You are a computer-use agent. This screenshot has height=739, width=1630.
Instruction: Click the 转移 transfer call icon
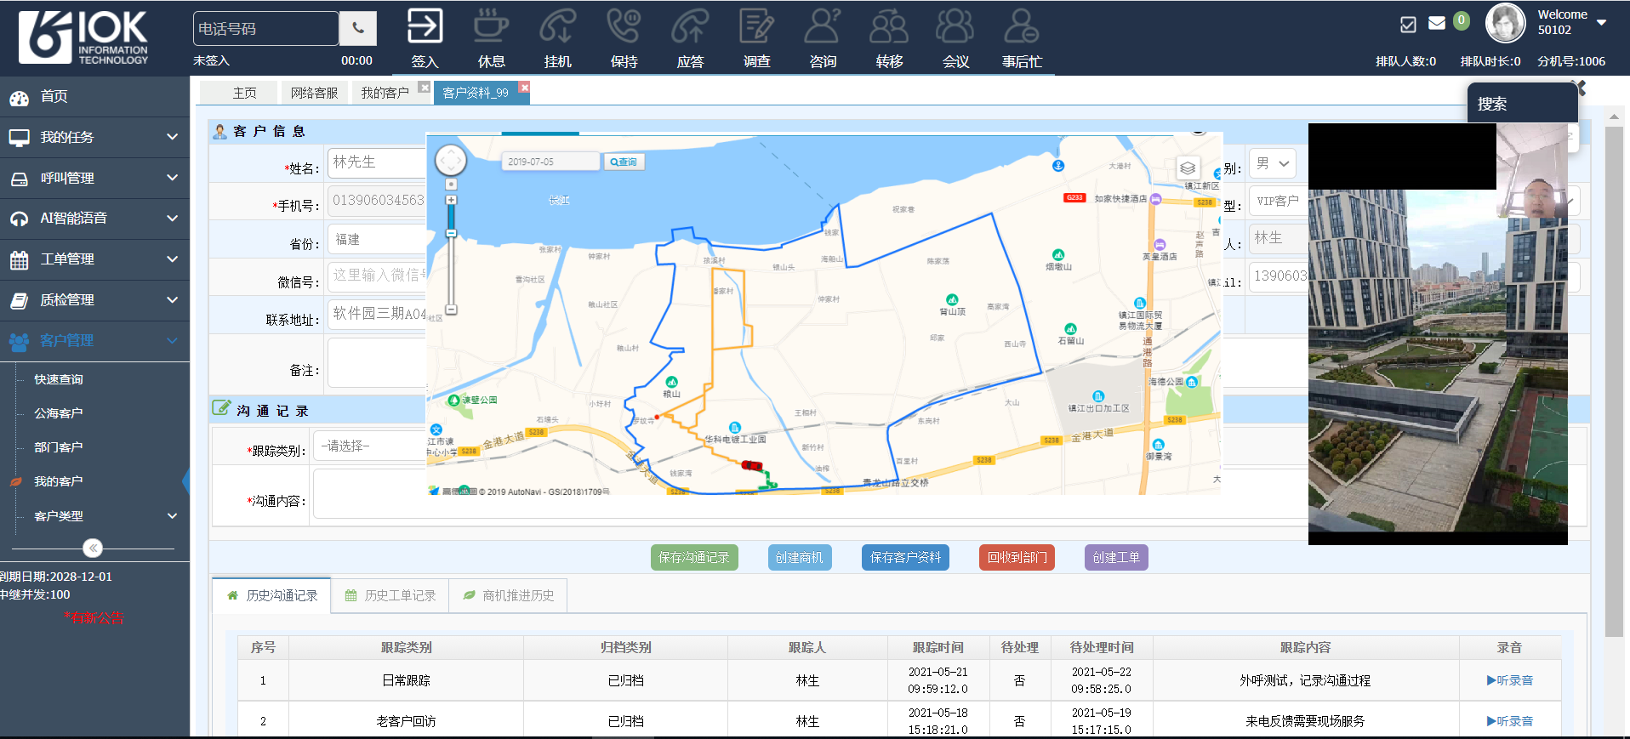coord(889,26)
